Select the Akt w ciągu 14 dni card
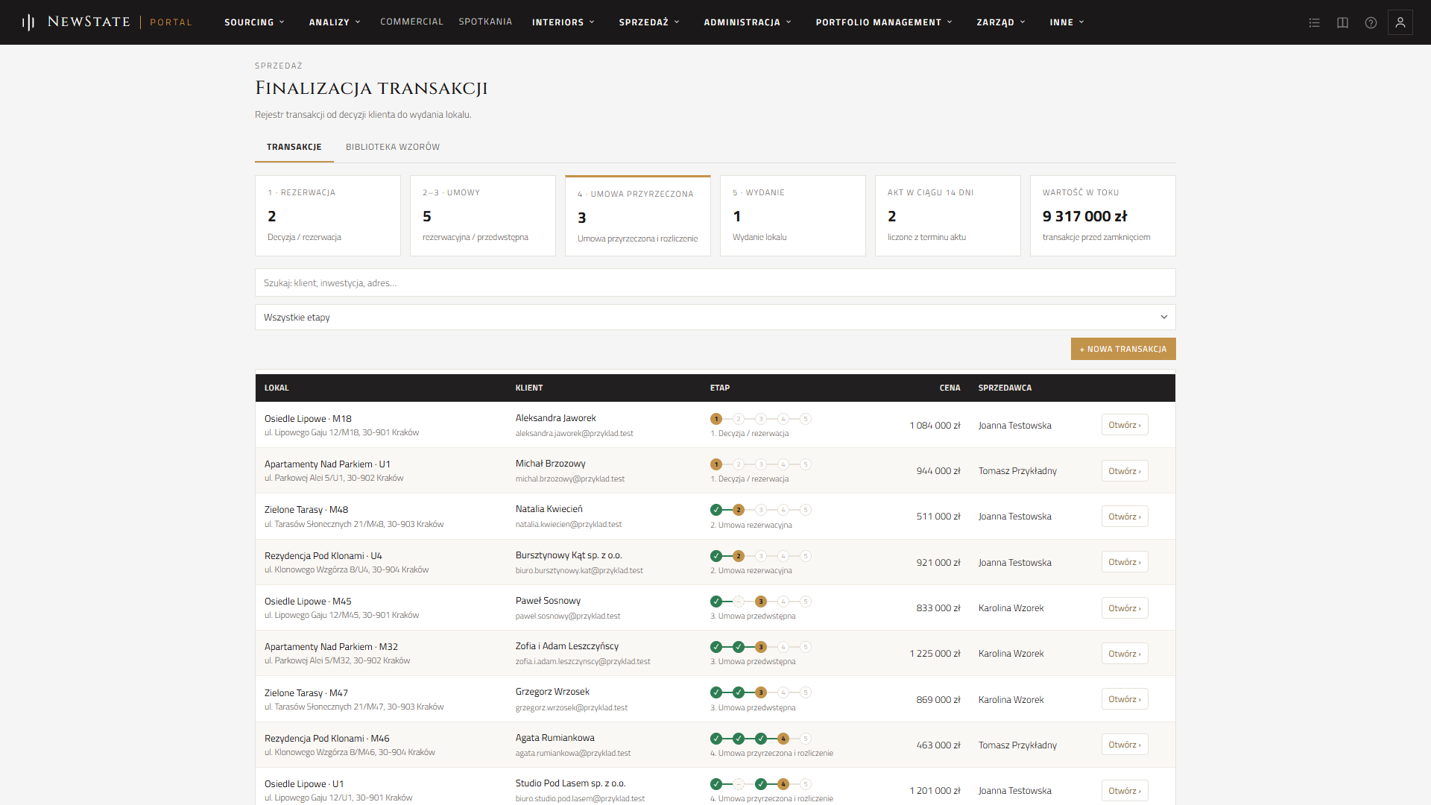1431x805 pixels. (948, 215)
